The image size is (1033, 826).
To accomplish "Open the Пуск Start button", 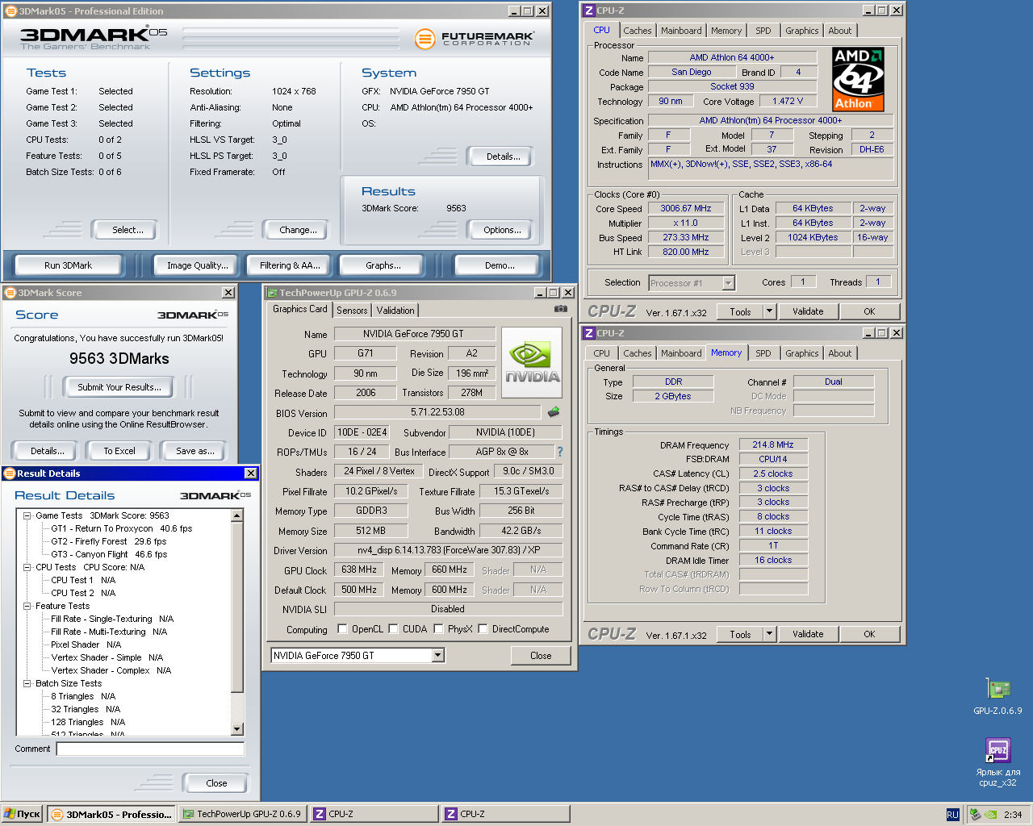I will point(22,815).
